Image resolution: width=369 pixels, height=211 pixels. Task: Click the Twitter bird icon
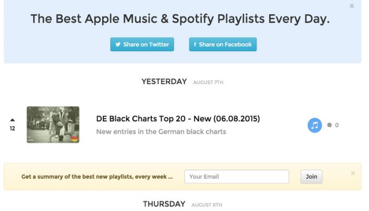pos(118,44)
